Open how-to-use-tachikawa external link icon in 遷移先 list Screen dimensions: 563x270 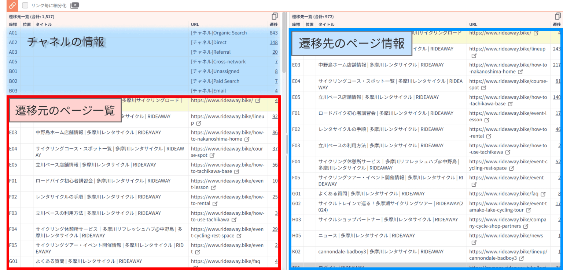coord(508,152)
